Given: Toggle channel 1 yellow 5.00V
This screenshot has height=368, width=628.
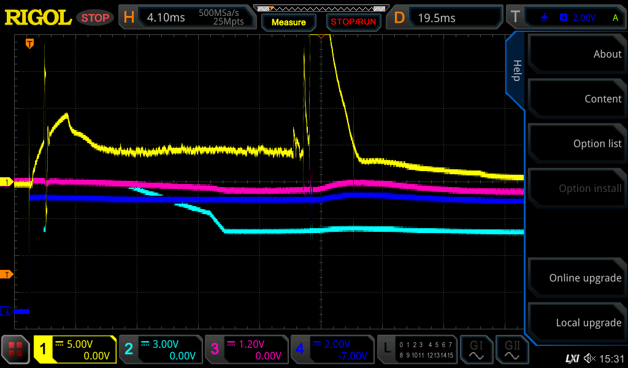Looking at the screenshot, I should click(75, 350).
